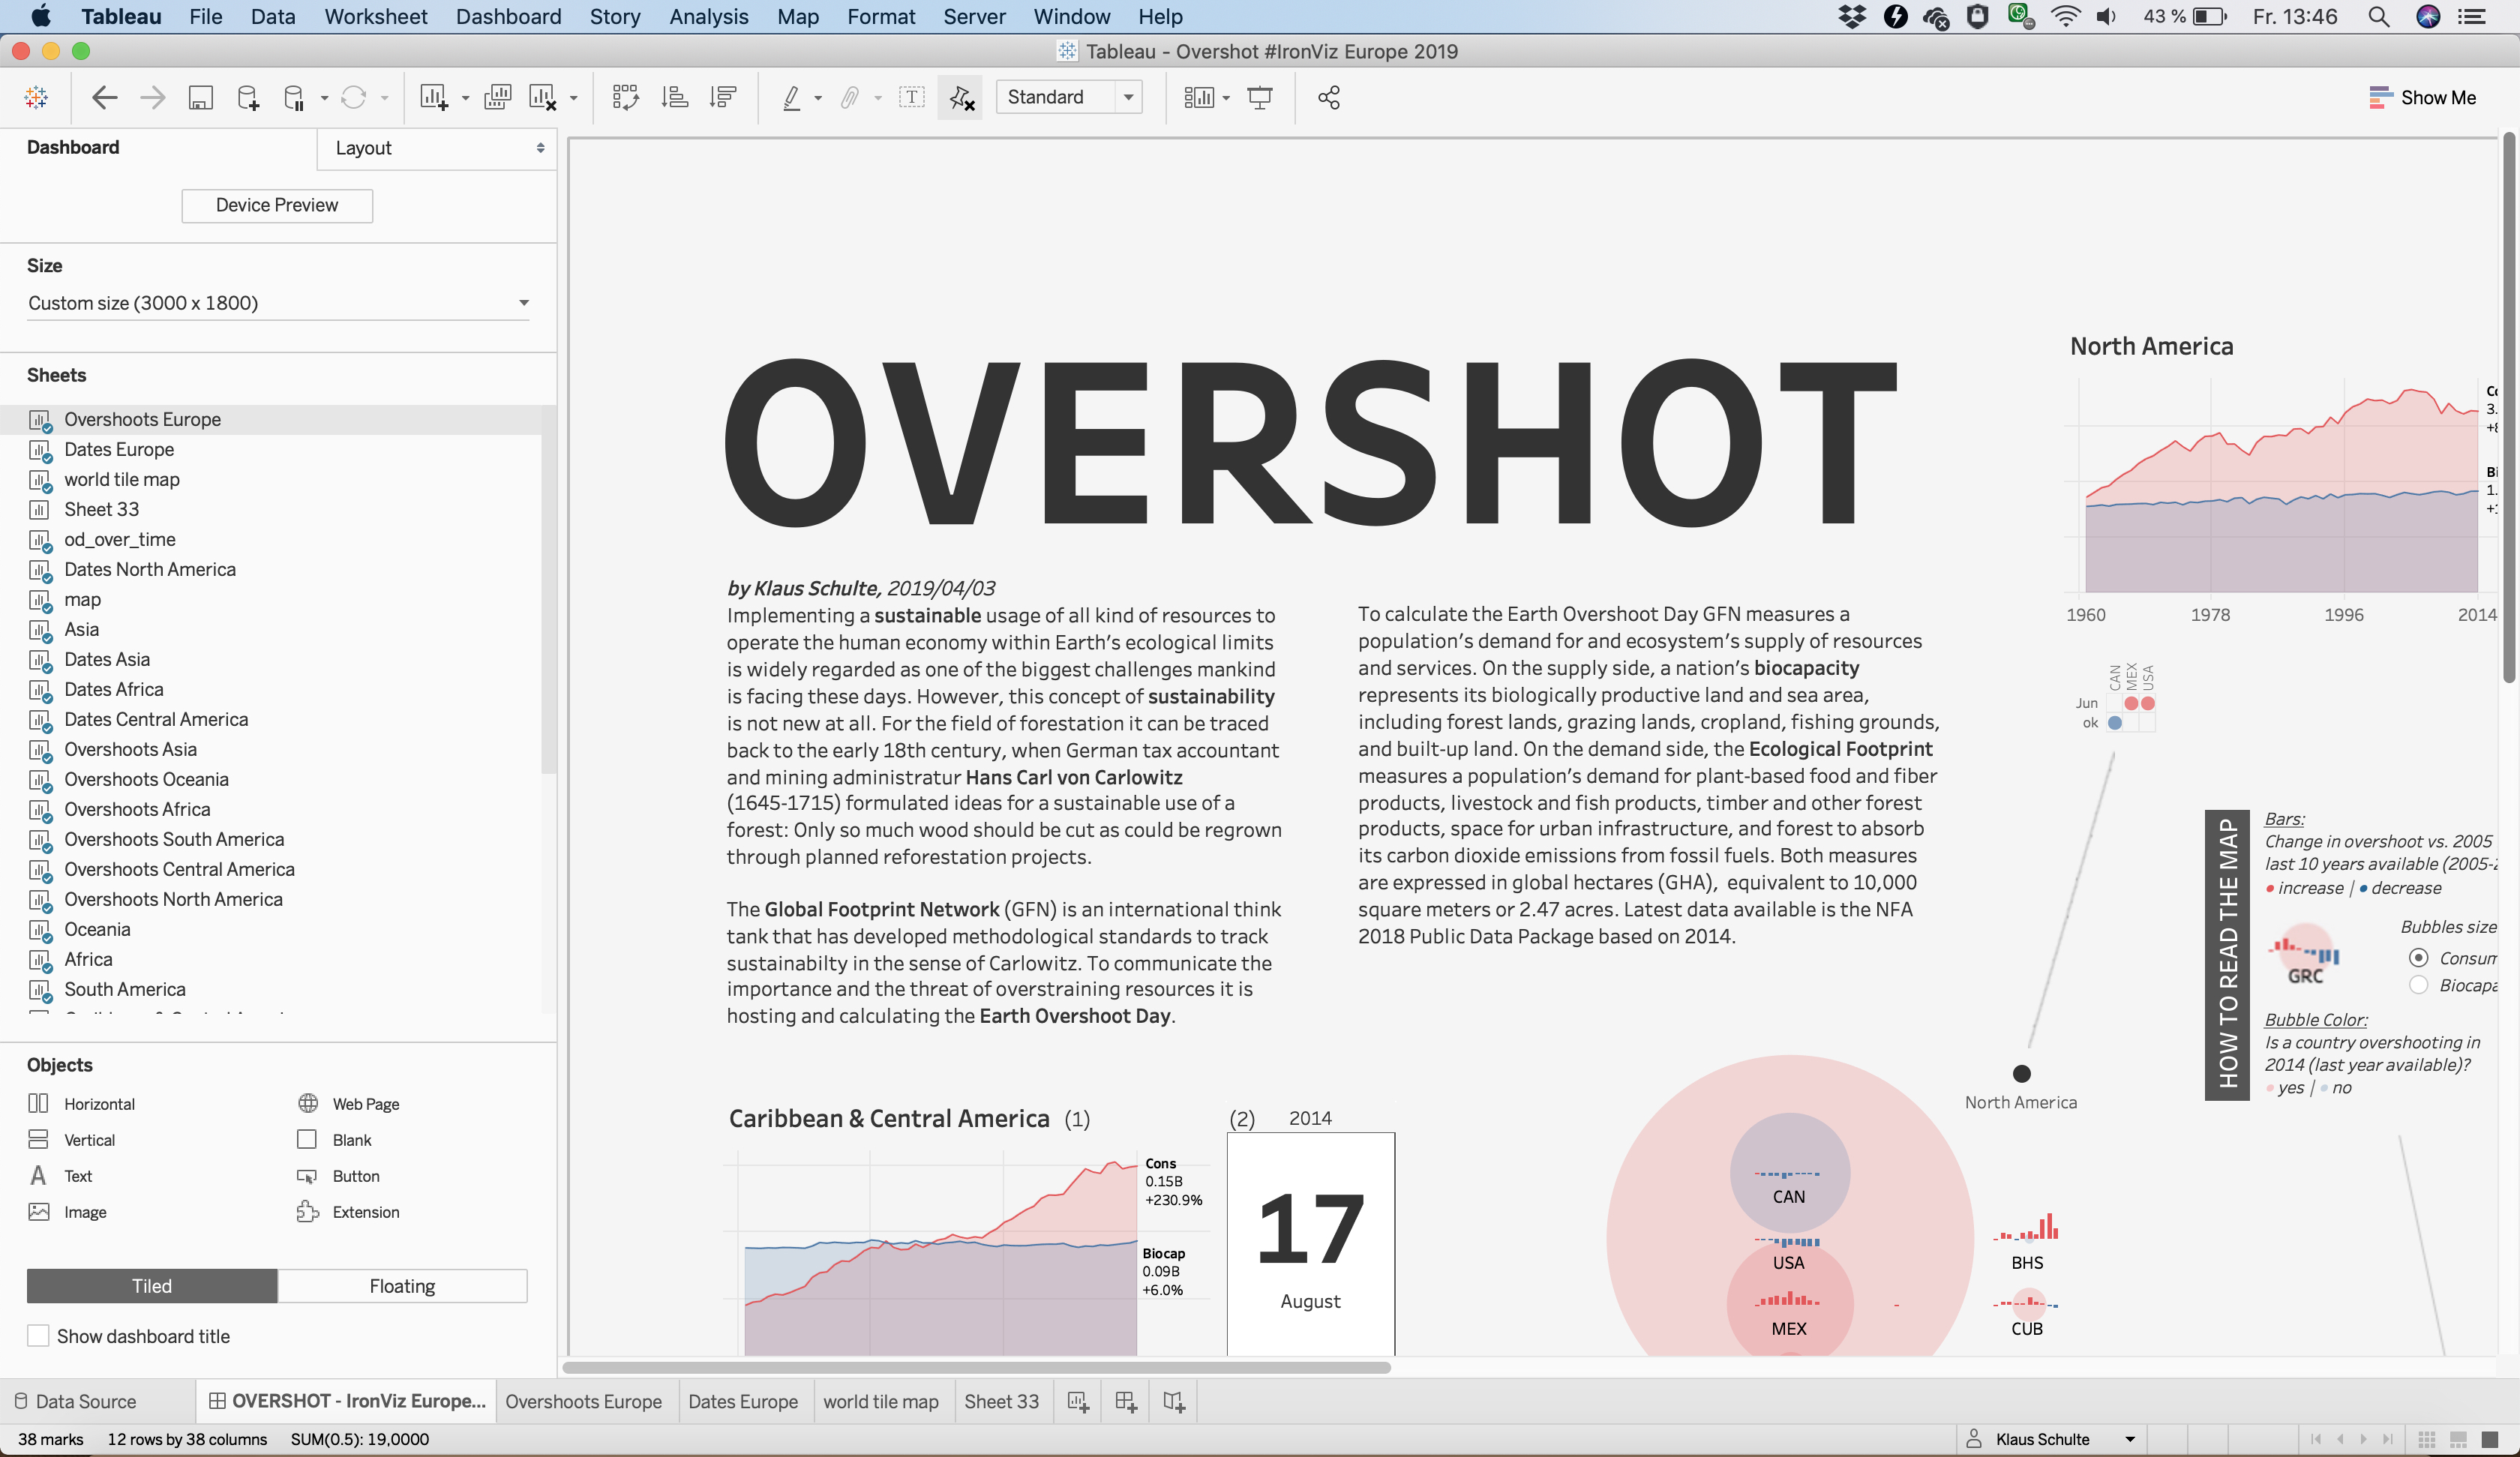Open the Analysis menu
The image size is (2520, 1457).
(x=708, y=16)
